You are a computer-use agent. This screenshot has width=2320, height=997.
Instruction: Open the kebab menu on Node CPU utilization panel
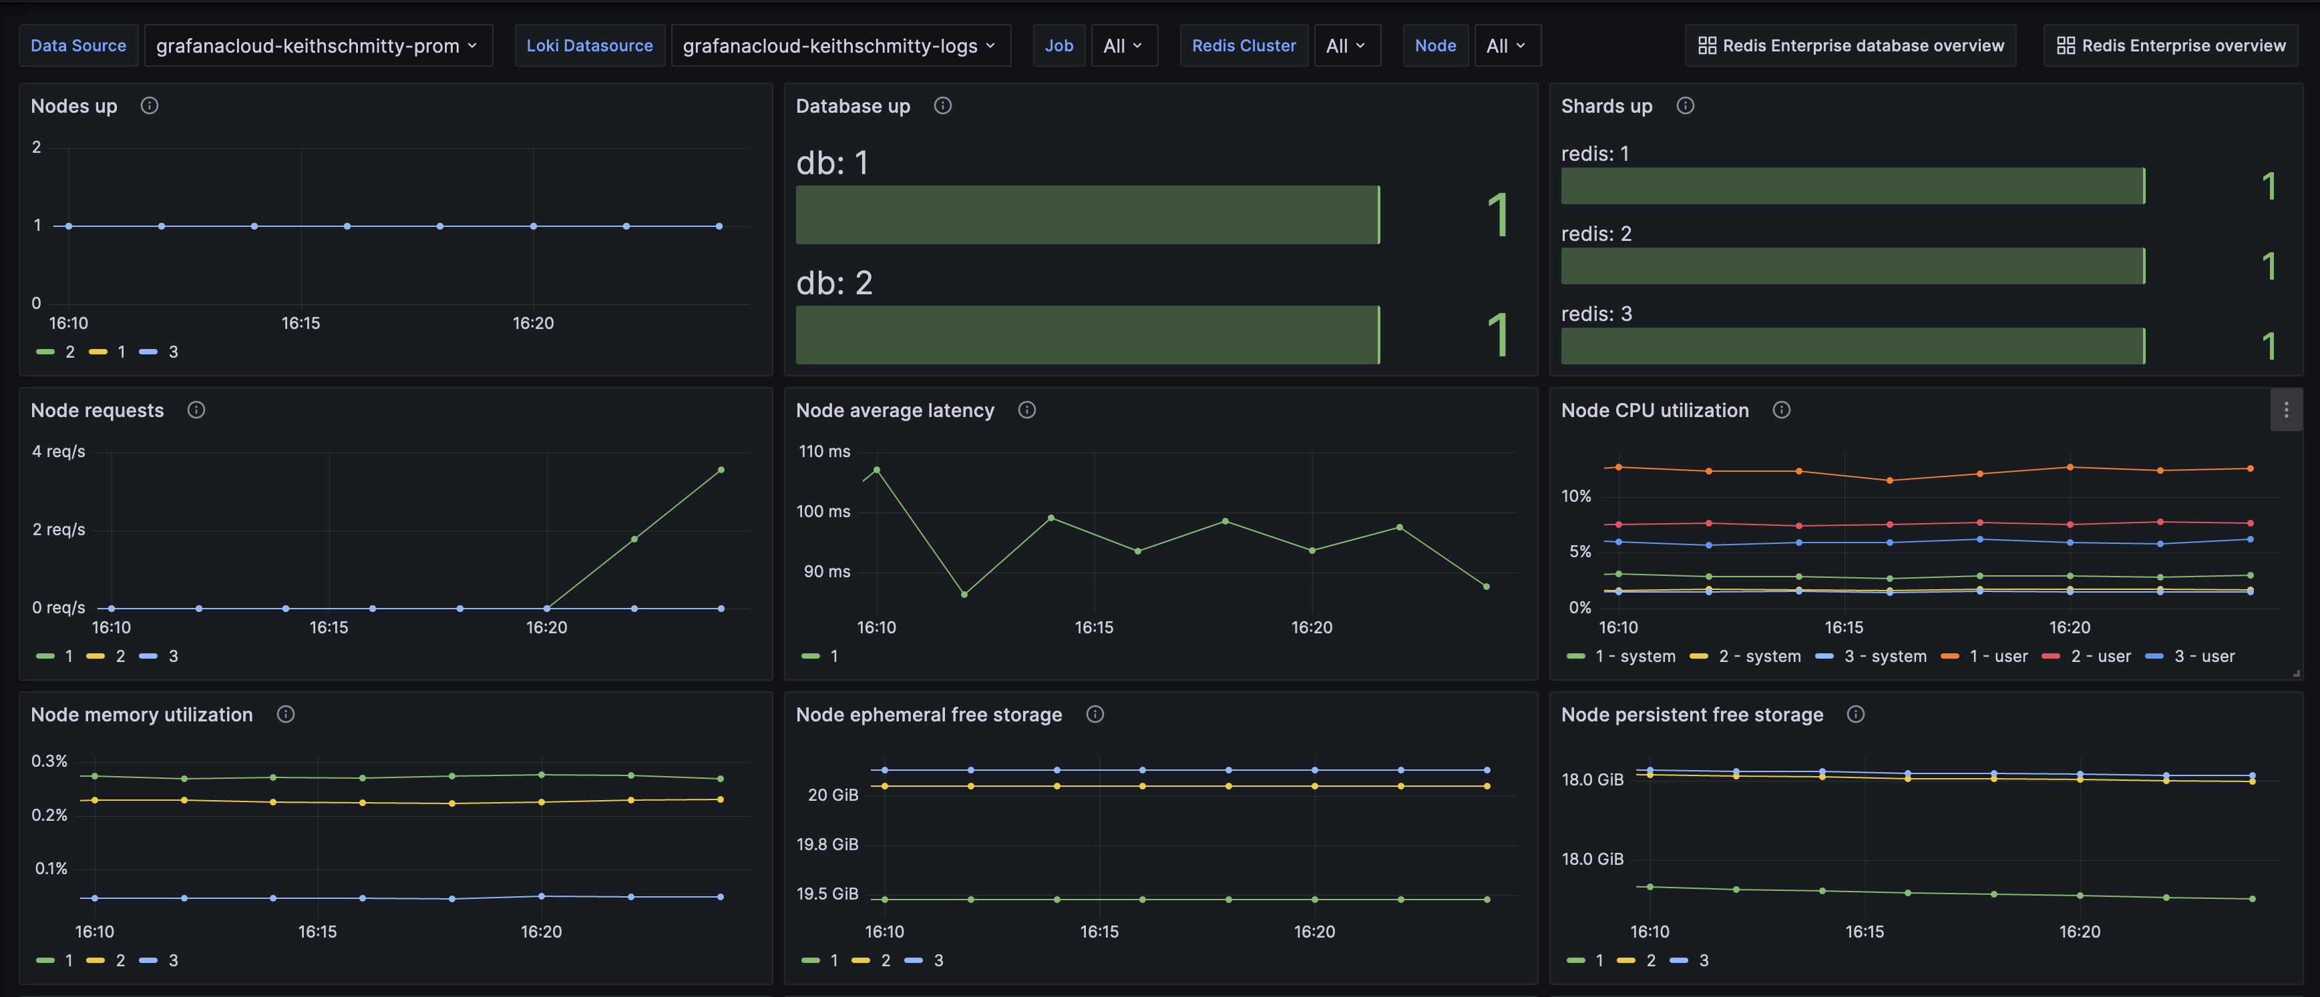point(2286,410)
